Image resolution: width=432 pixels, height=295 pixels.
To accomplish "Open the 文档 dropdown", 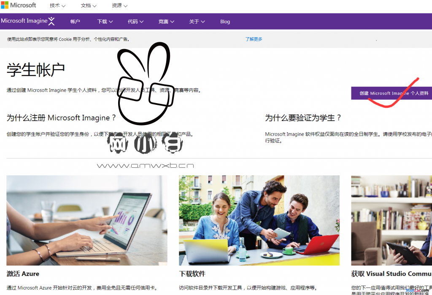I will pyautogui.click(x=87, y=5).
